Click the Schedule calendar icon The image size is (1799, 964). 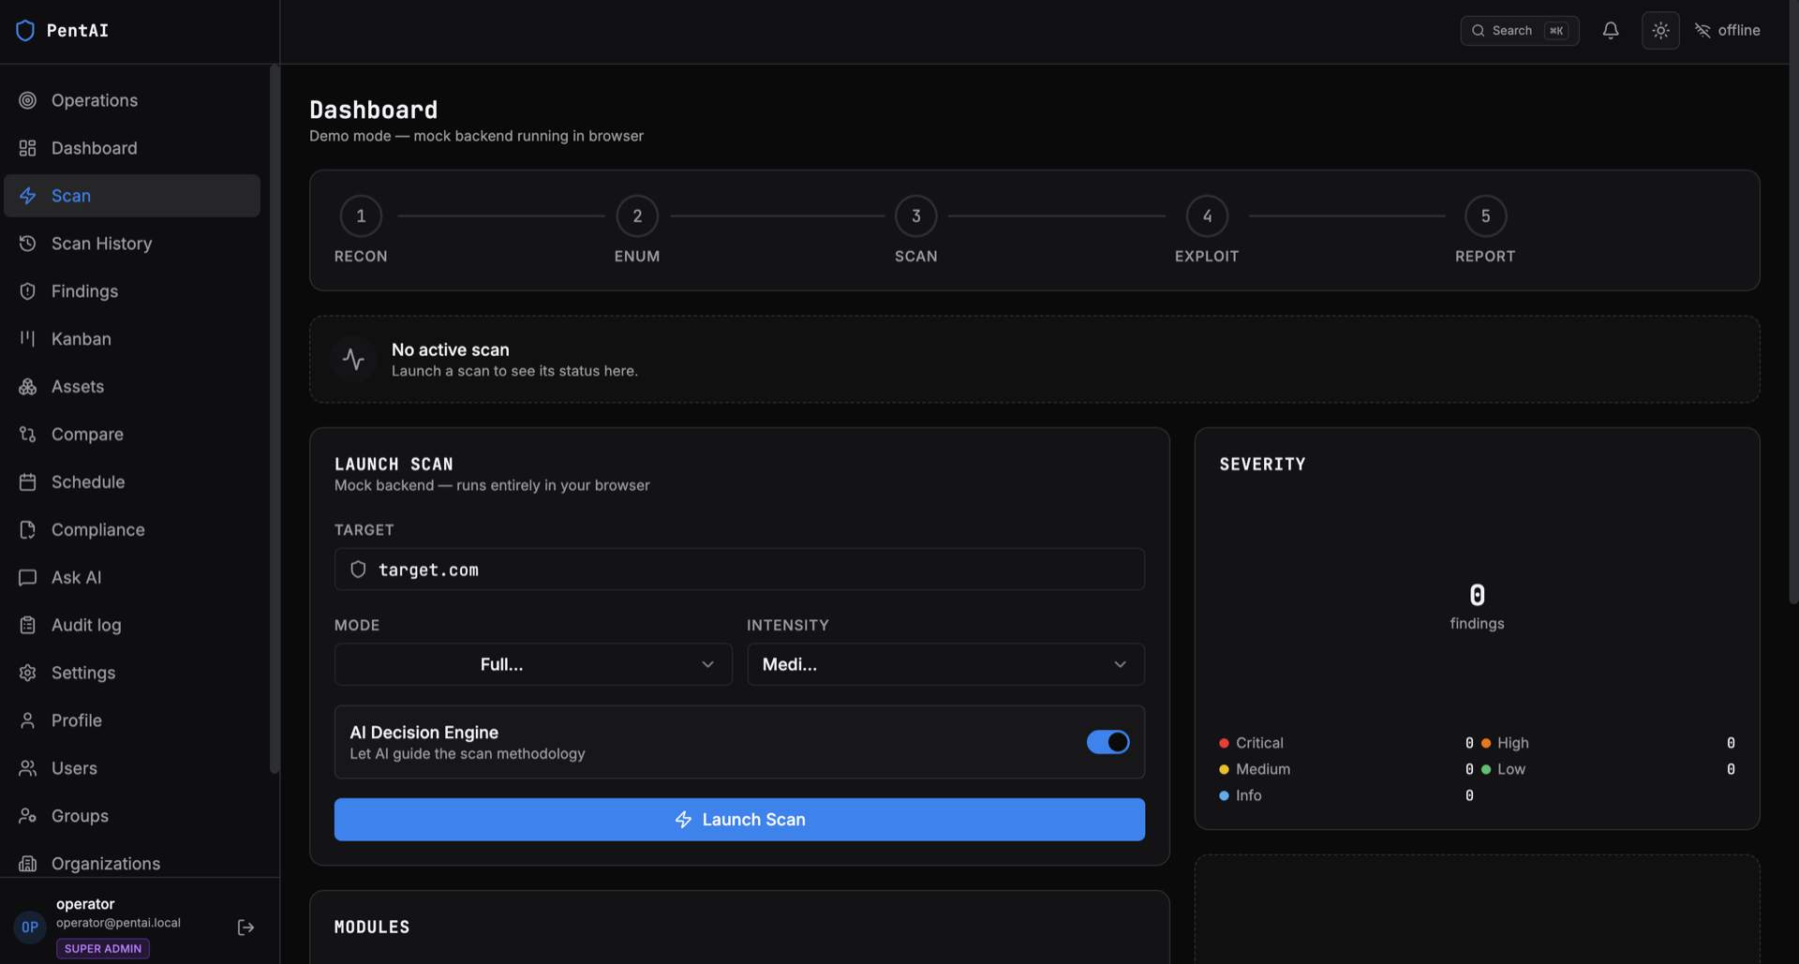(28, 482)
